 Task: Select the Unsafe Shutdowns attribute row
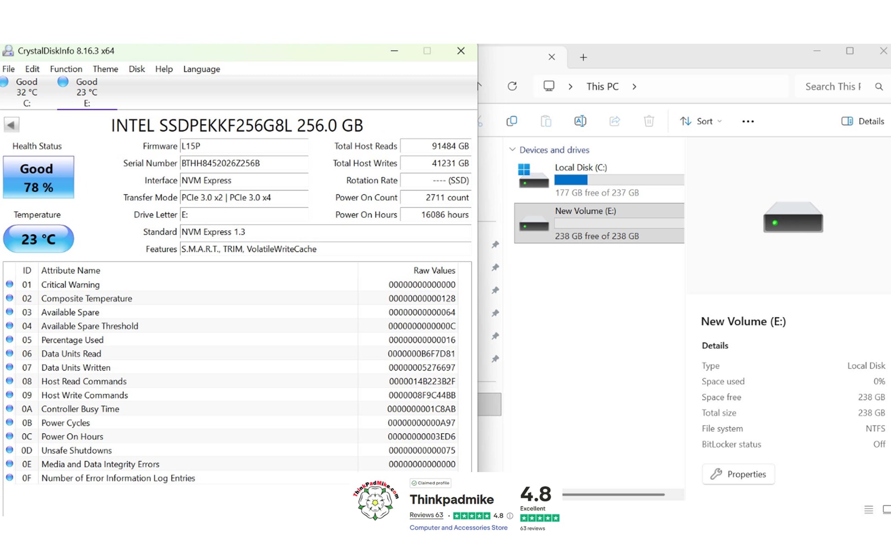[231, 450]
